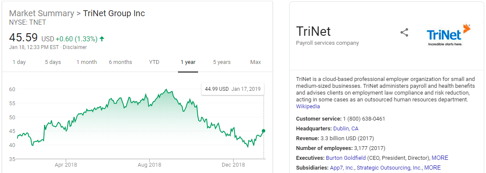
Task: Open the App7, Inc. subsidiary link
Action: (342, 167)
